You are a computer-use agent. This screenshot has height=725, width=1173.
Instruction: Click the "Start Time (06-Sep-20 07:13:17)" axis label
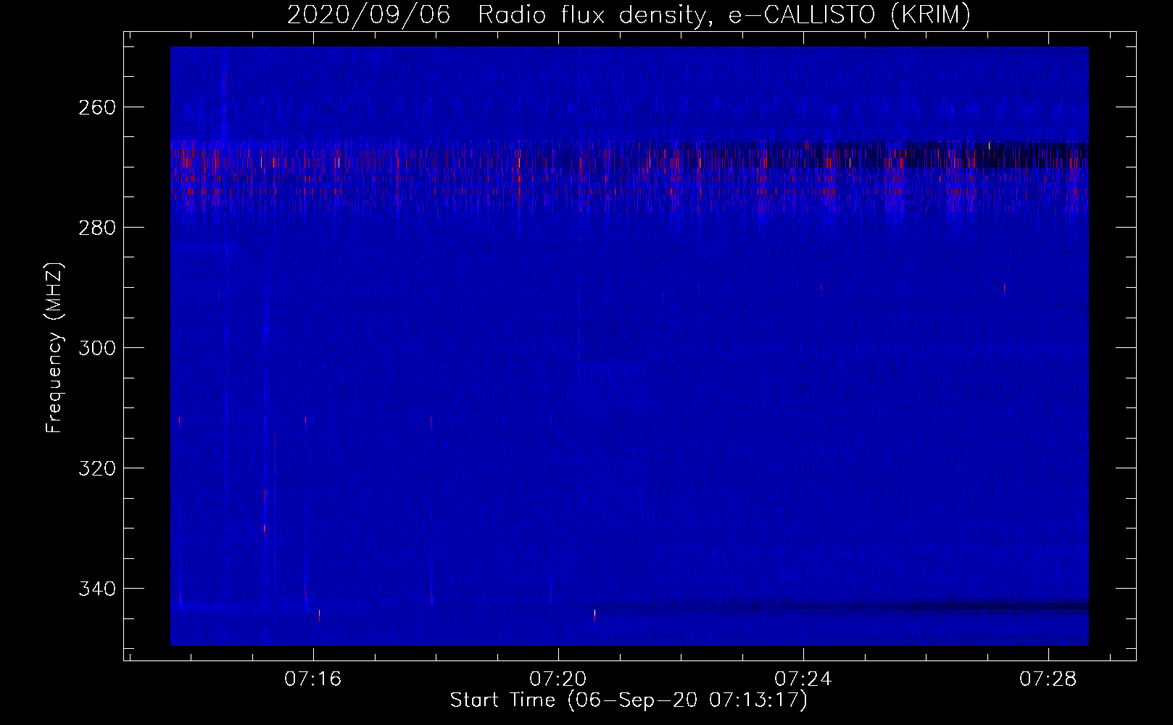pos(629,700)
